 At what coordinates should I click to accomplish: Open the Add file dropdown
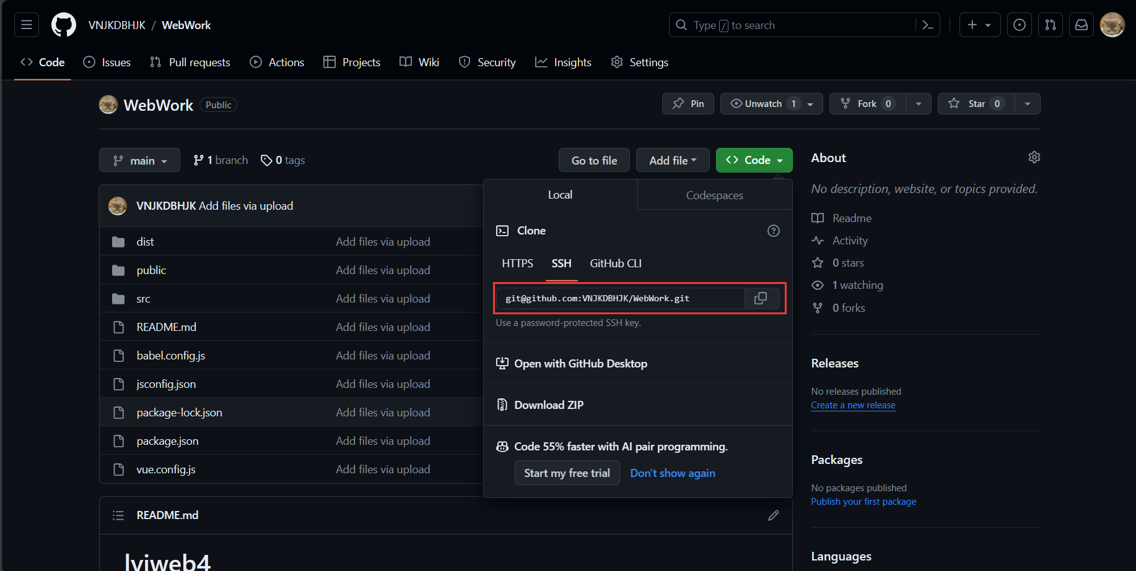(673, 160)
